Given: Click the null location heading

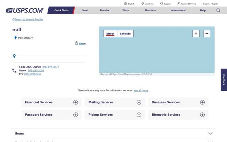Looking at the screenshot, I should click(17, 29).
